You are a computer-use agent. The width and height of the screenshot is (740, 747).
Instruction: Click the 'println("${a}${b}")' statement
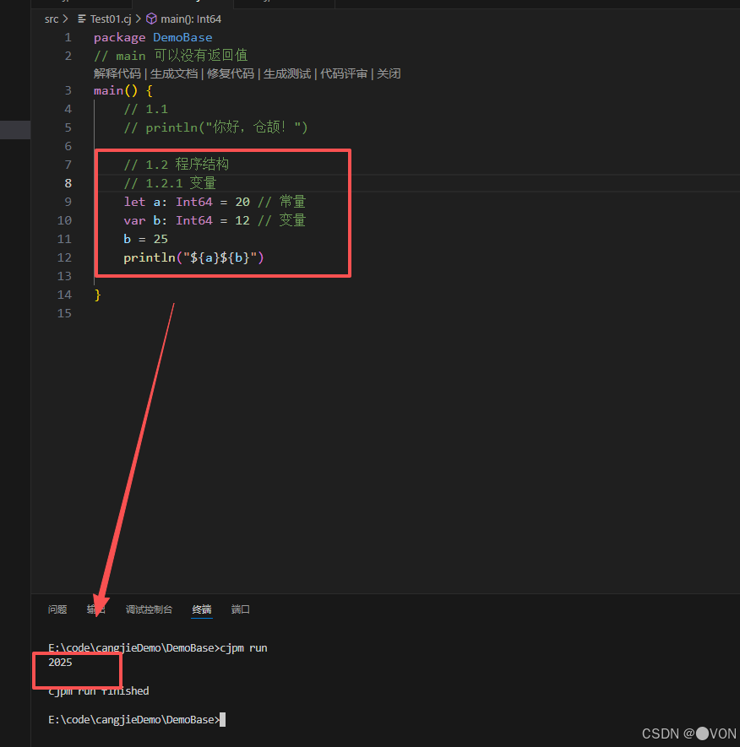pyautogui.click(x=193, y=257)
